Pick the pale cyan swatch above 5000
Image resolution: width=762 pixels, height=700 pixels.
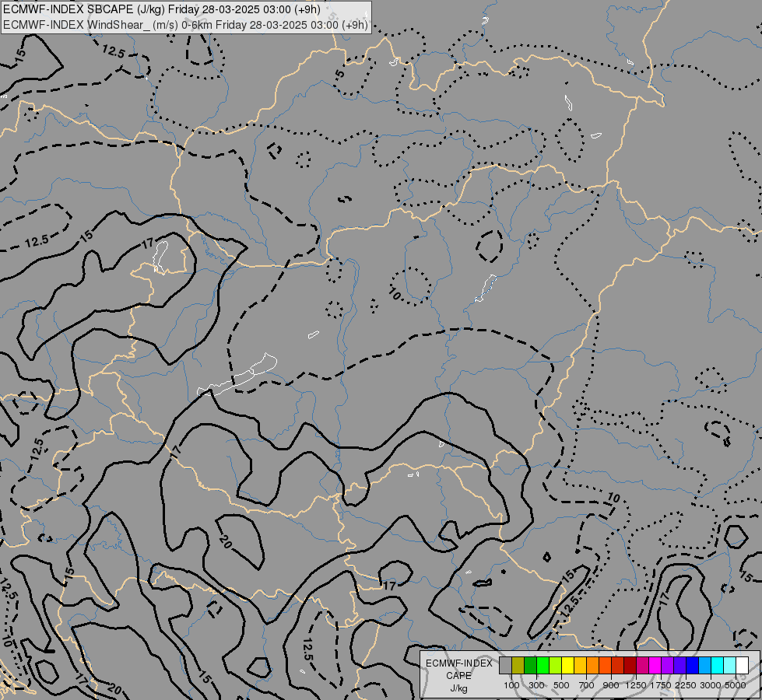pos(730,665)
